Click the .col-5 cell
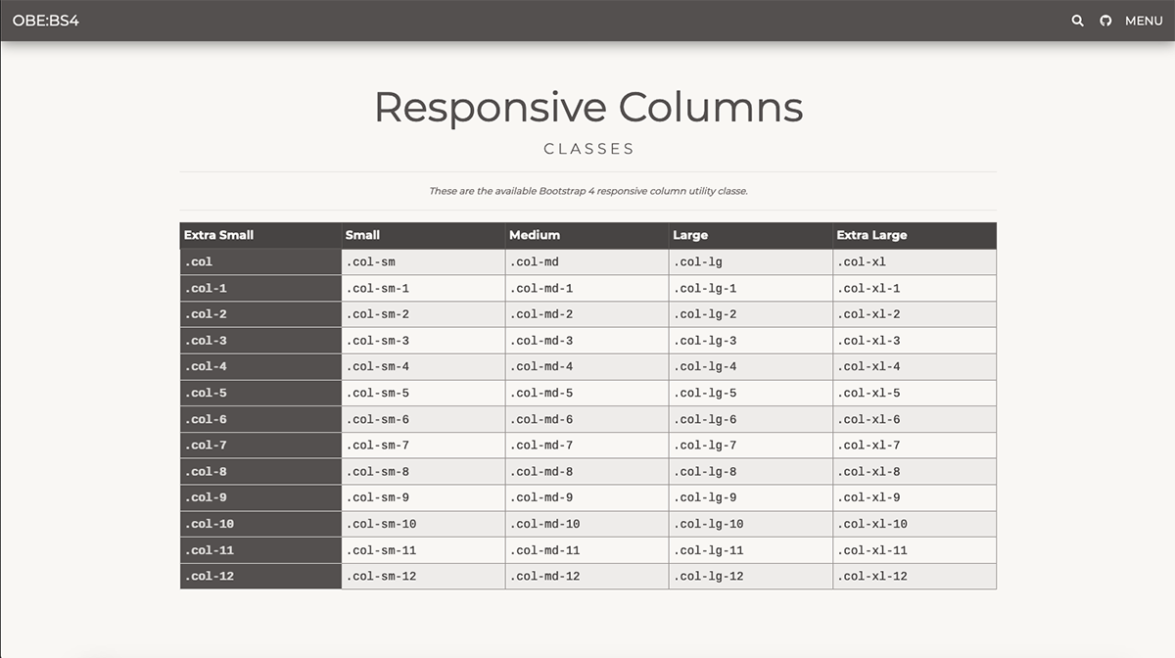The image size is (1175, 658). [260, 393]
